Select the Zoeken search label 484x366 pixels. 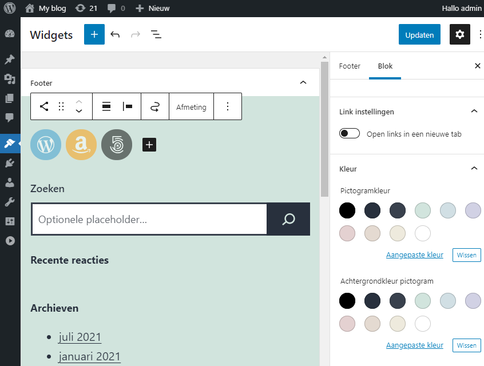47,189
